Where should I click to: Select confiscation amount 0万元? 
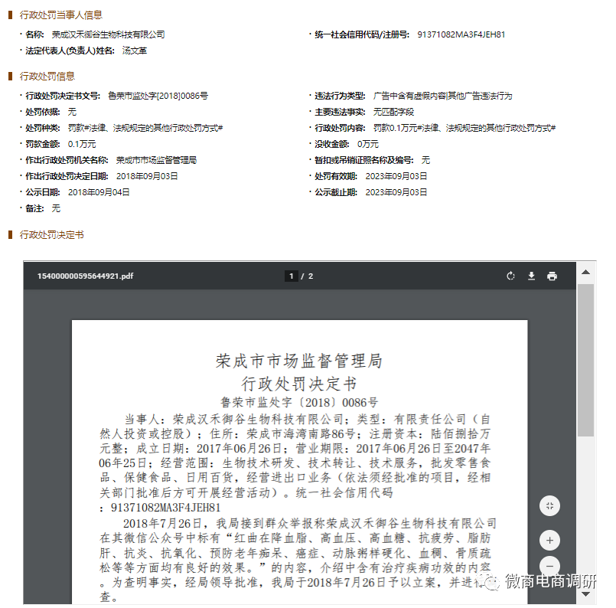(x=368, y=144)
